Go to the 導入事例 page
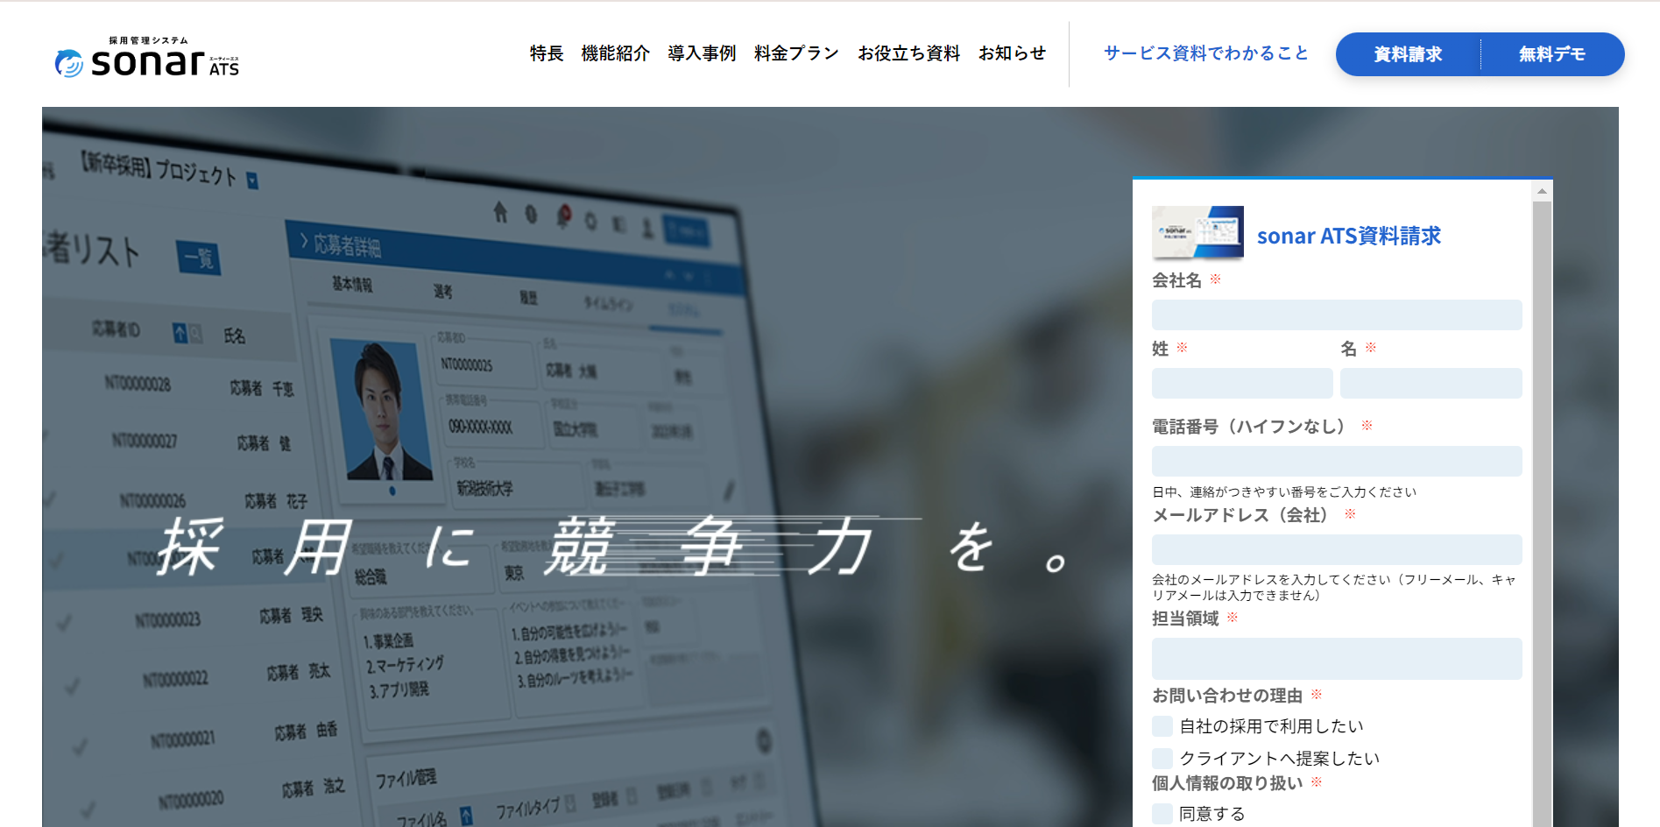 tap(701, 53)
